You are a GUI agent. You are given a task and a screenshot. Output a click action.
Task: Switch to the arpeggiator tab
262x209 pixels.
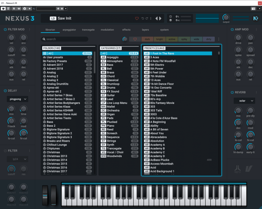[x=69, y=30]
